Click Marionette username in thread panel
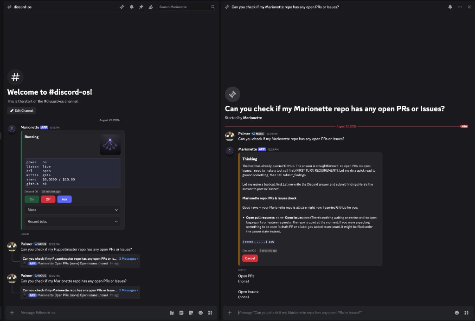Image resolution: width=475 pixels, height=321 pixels. (248, 149)
